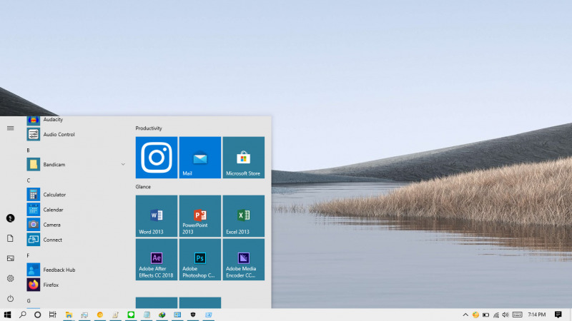Click the 7:14 PM clock
The image size is (572, 321).
coord(537,315)
